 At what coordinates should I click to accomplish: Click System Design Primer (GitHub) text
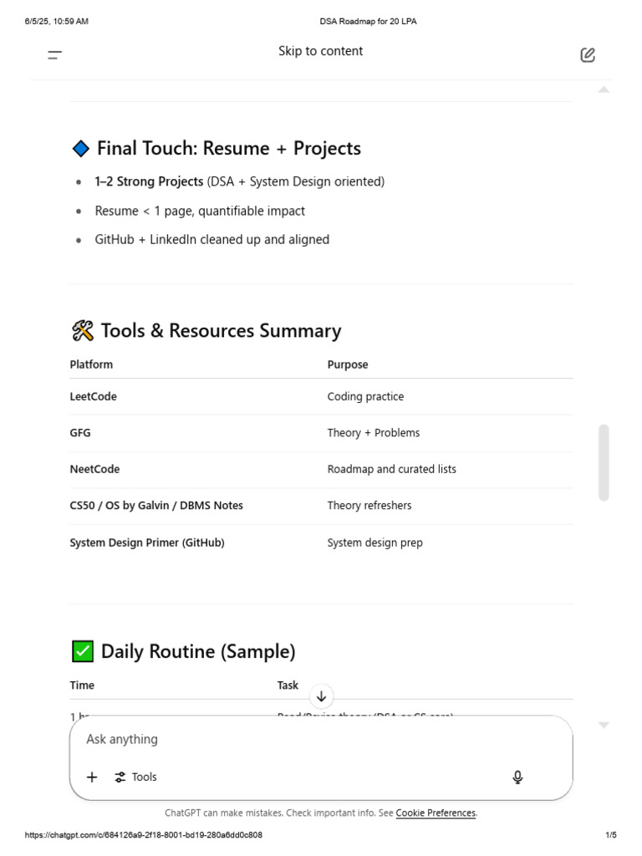147,543
